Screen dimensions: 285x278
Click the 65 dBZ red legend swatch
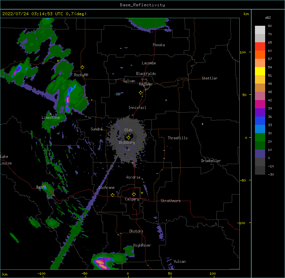(x=260, y=47)
